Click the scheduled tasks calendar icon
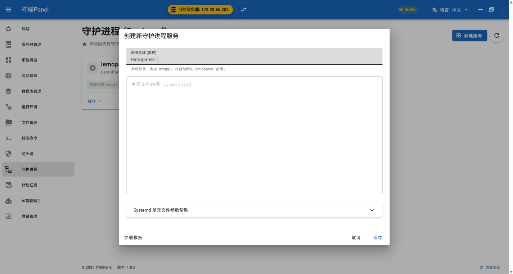Viewport: 513px width, 274px height. coord(9,185)
